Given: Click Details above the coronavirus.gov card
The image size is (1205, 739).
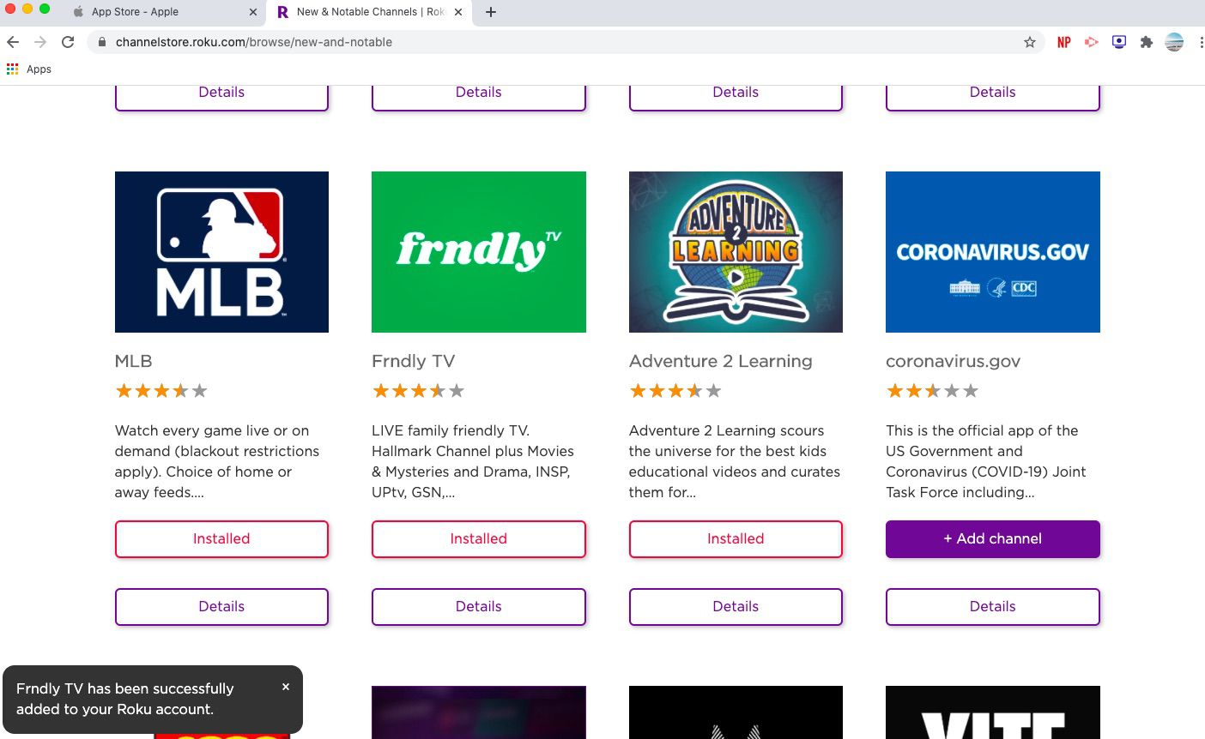Looking at the screenshot, I should (993, 97).
